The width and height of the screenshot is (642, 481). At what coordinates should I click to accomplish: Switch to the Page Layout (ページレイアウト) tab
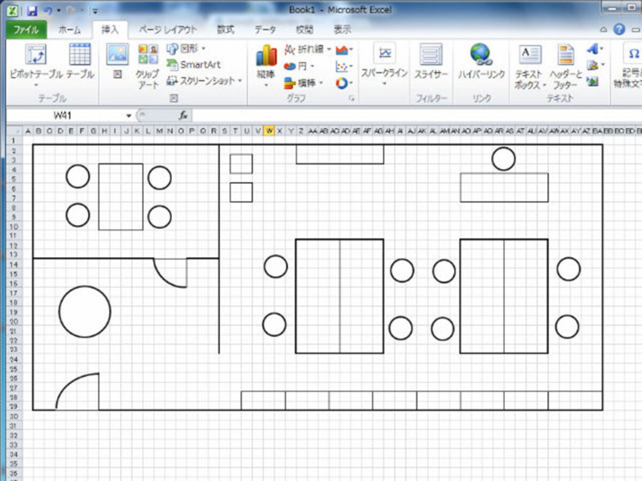coord(167,29)
